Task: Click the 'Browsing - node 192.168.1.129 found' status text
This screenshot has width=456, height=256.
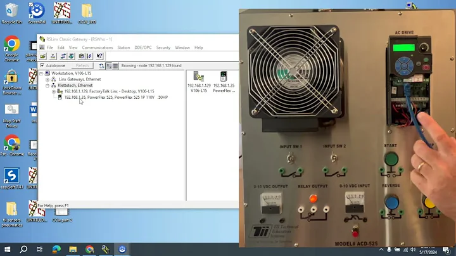Action: coord(151,66)
